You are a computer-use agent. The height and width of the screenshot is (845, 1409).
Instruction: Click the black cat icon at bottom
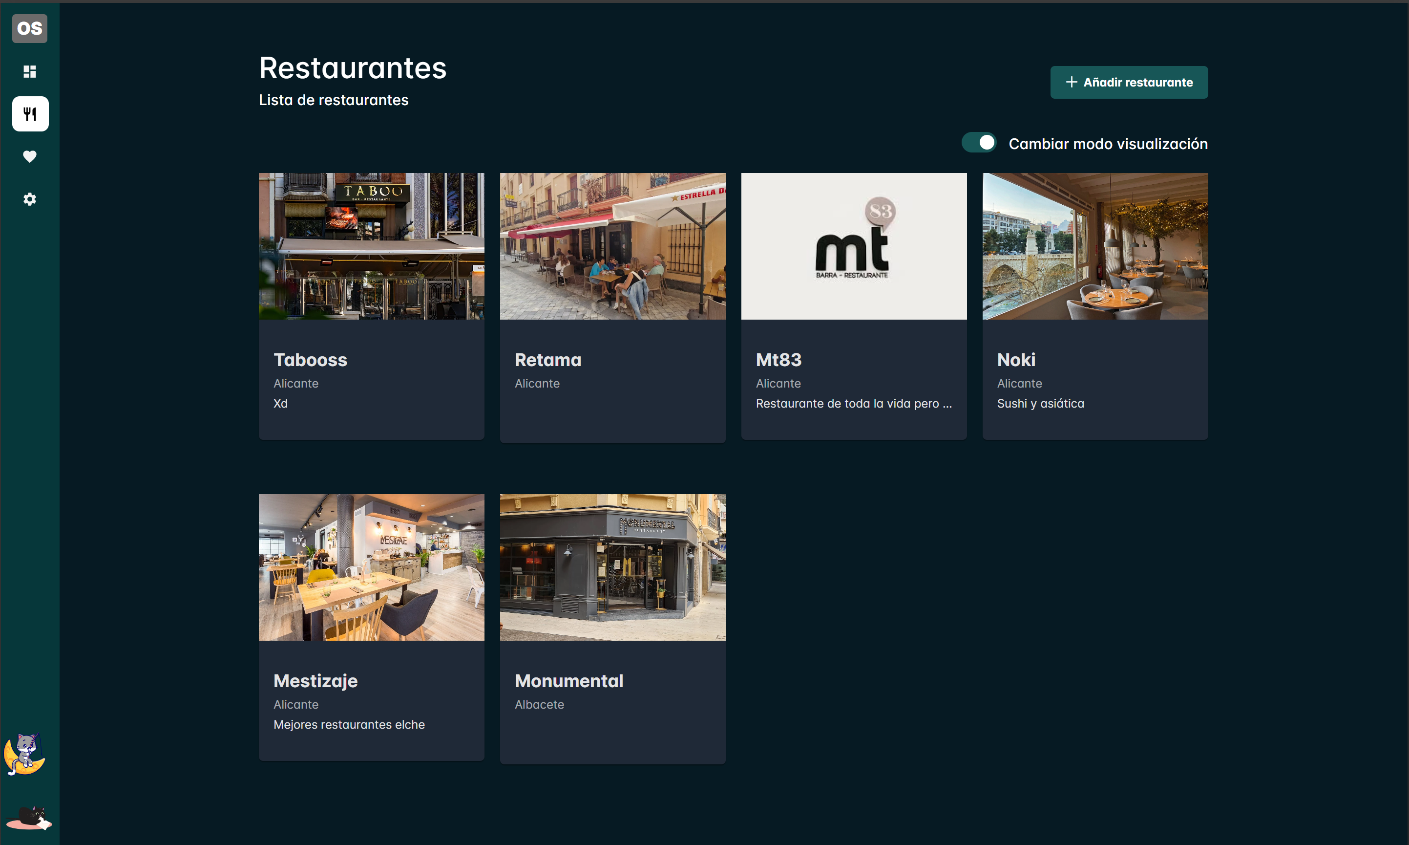point(30,818)
